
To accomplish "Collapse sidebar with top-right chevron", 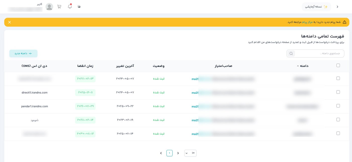I will (x=337, y=7).
